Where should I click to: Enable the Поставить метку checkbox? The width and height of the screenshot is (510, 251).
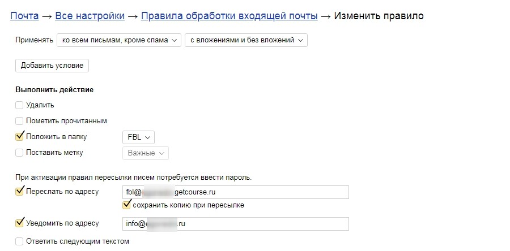click(x=20, y=153)
